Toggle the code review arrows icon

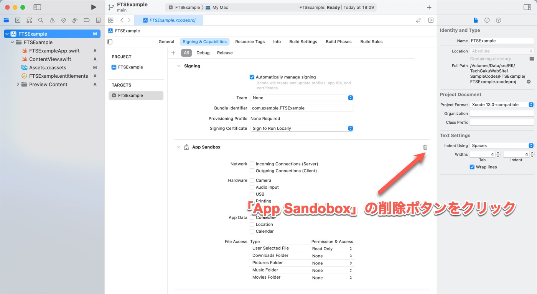pyautogui.click(x=418, y=20)
